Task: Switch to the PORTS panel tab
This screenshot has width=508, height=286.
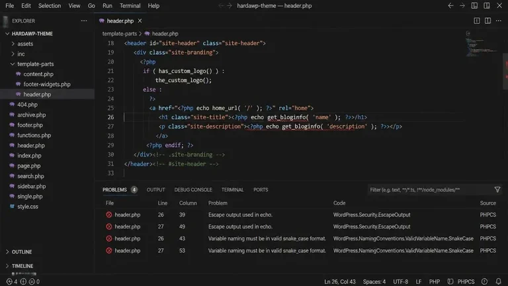Action: tap(261, 190)
